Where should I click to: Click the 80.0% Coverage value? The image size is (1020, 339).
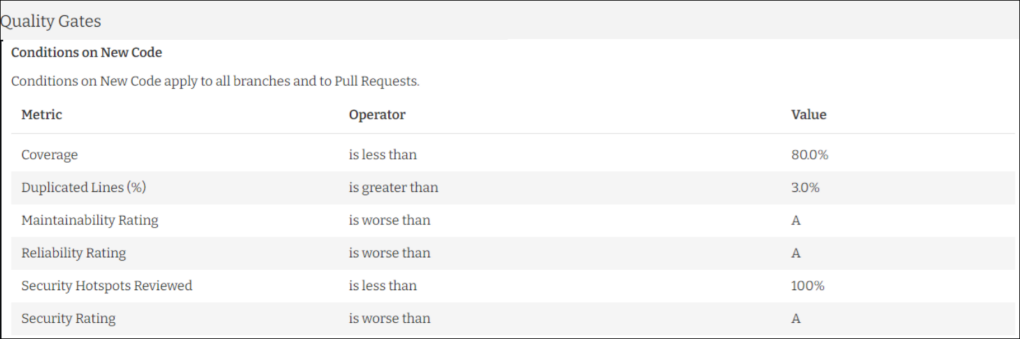pos(809,155)
